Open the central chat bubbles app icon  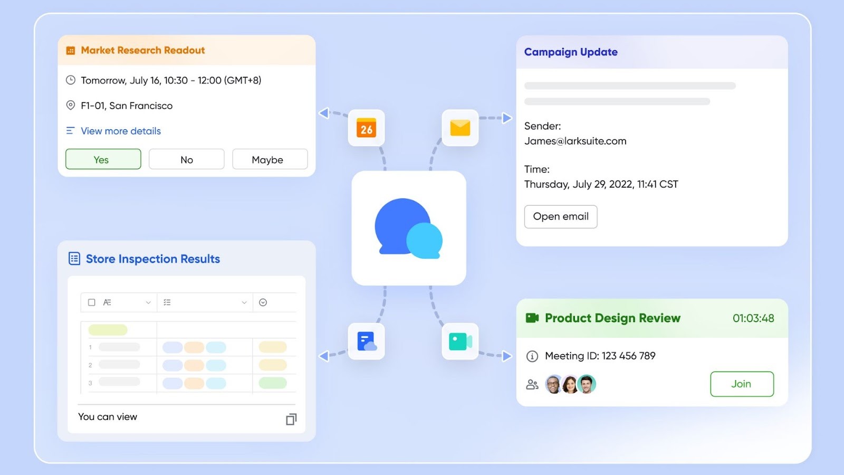(409, 228)
